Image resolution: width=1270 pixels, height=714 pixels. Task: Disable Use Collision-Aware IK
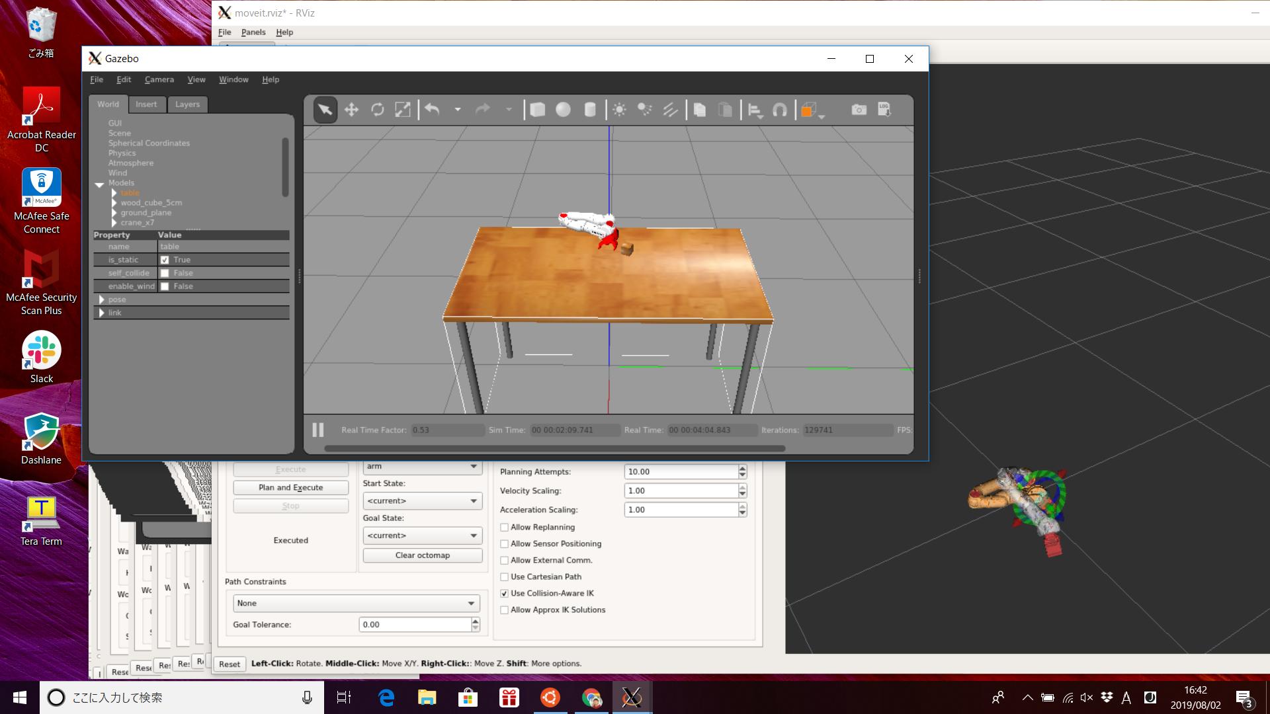point(505,594)
